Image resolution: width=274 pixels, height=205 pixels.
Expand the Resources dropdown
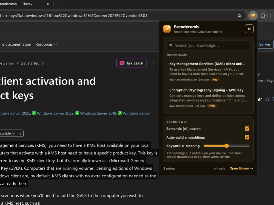(46, 45)
